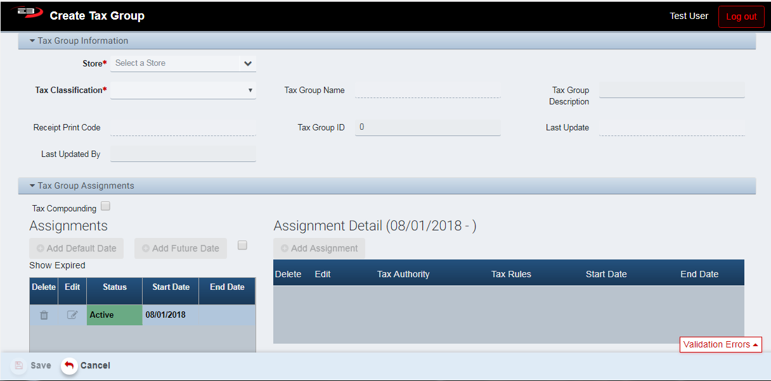Click the E3 logo in header
This screenshot has width=771, height=381.
click(25, 14)
